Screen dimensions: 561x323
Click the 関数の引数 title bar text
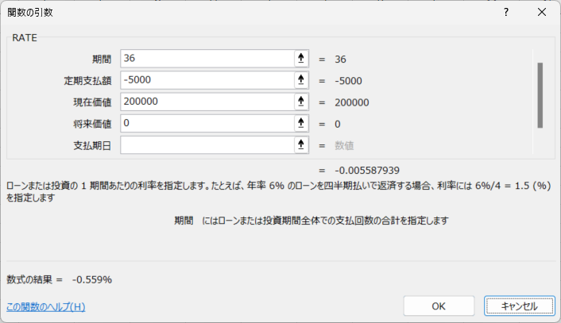click(31, 13)
